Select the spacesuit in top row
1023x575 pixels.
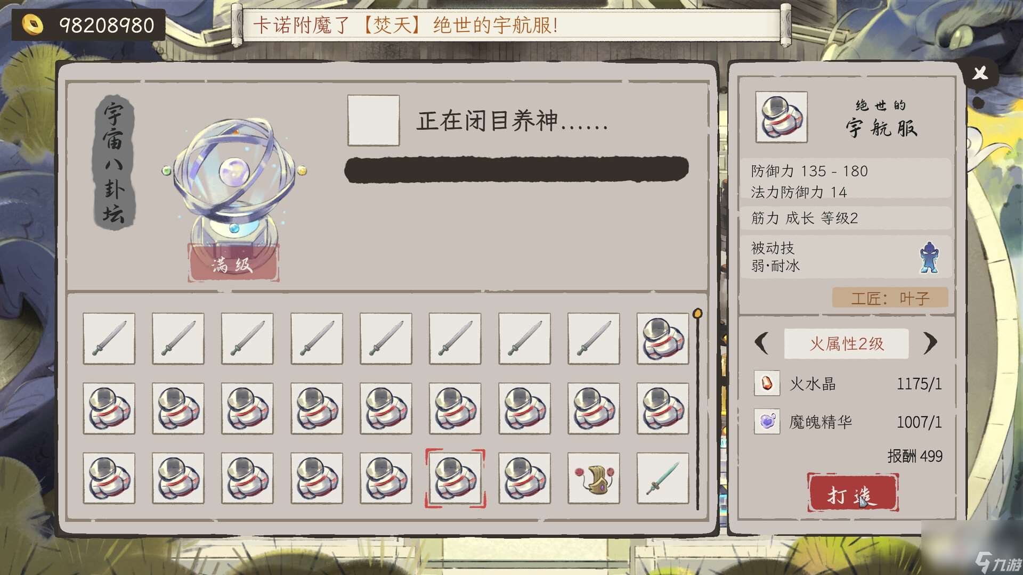point(663,339)
